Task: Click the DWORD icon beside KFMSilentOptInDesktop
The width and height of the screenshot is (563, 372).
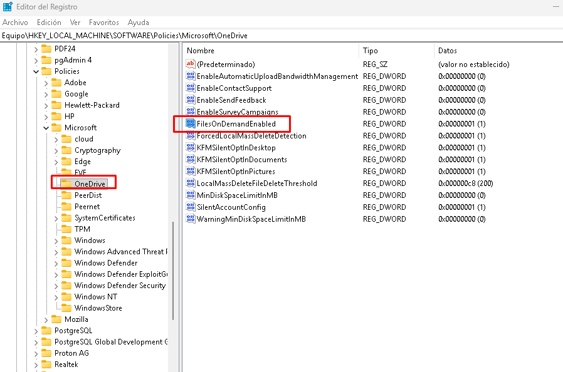Action: 191,148
